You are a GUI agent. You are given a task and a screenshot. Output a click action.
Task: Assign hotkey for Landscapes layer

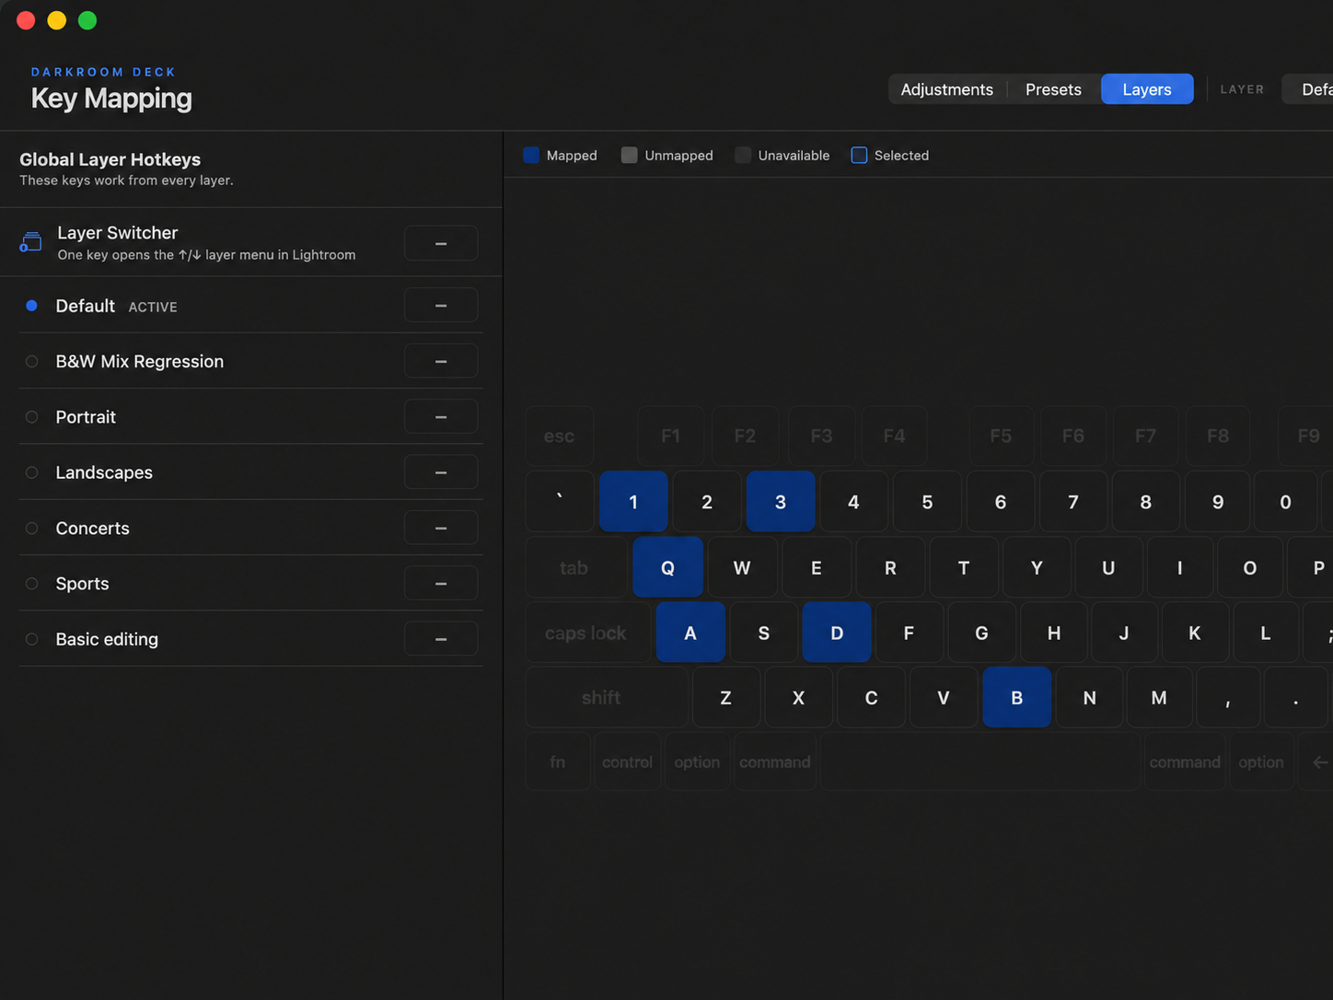click(x=441, y=472)
